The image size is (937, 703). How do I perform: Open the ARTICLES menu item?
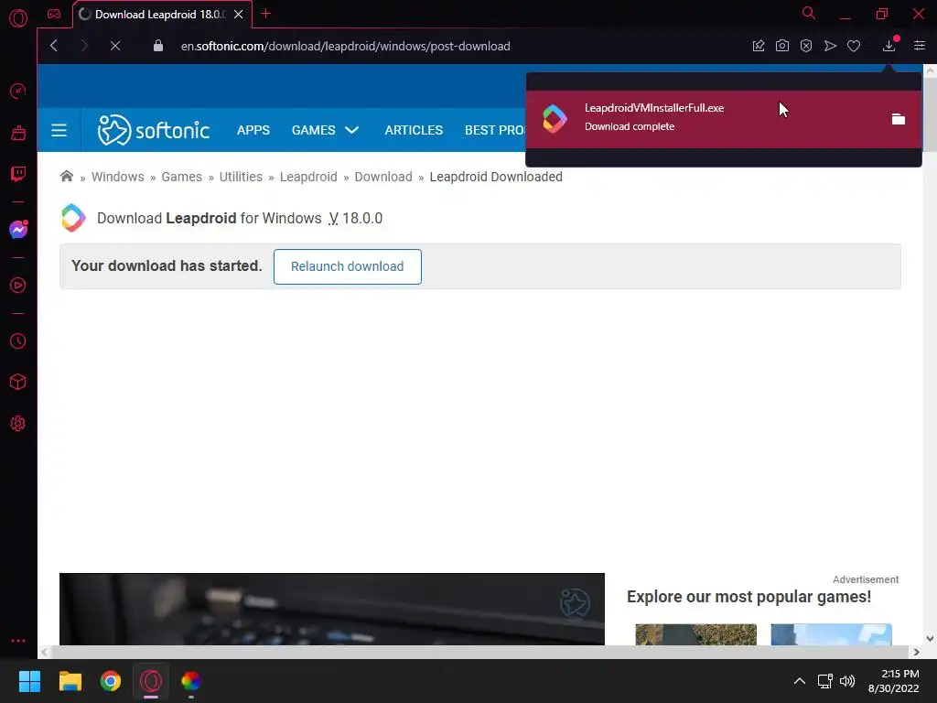point(414,130)
